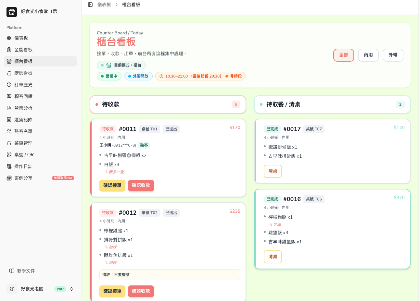Click the 備註：不要香菜 note box
This screenshot has height=301, width=420.
click(x=170, y=275)
